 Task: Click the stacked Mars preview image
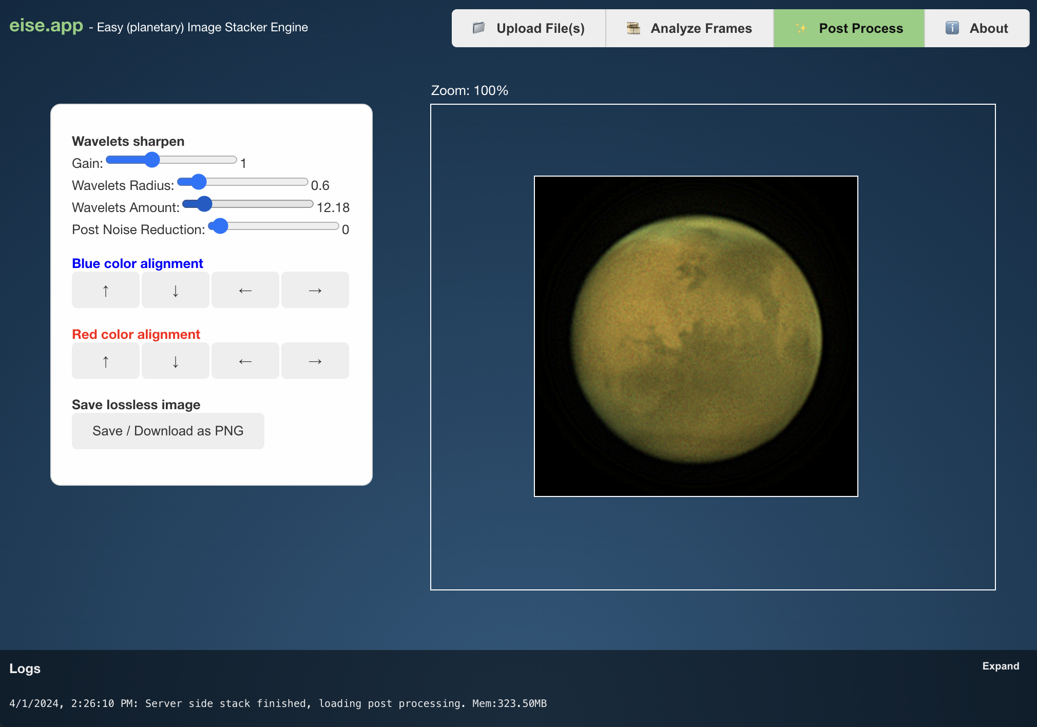click(696, 336)
